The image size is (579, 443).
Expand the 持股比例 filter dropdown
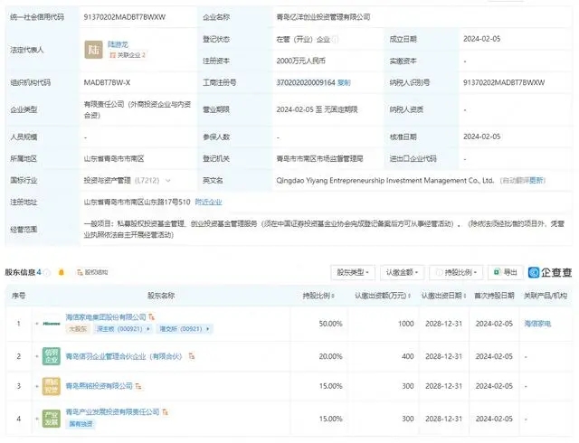[456, 271]
